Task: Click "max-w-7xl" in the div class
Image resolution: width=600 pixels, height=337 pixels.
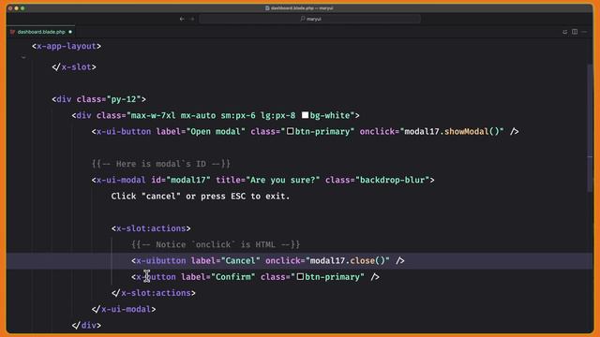Action: [x=154, y=115]
